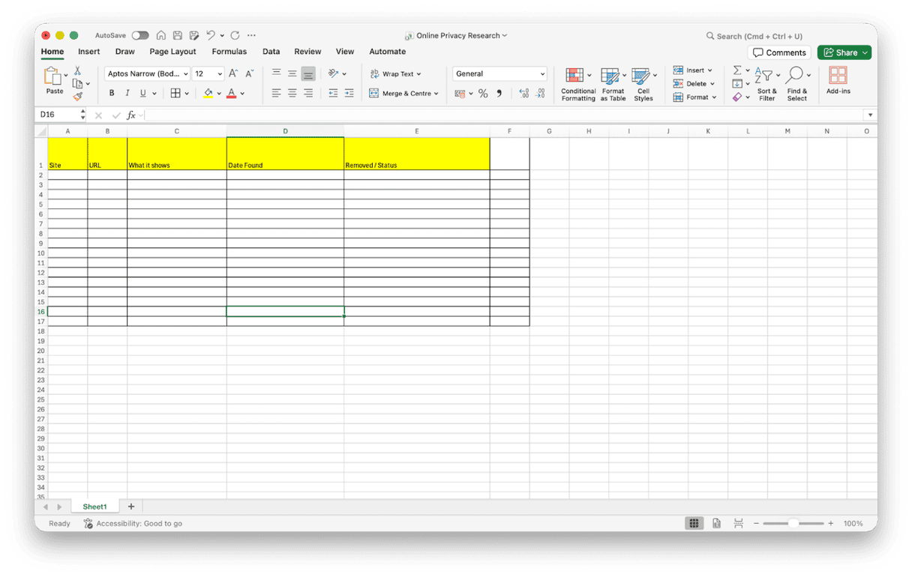912x577 pixels.
Task: Click the green Share button
Action: pyautogui.click(x=843, y=52)
